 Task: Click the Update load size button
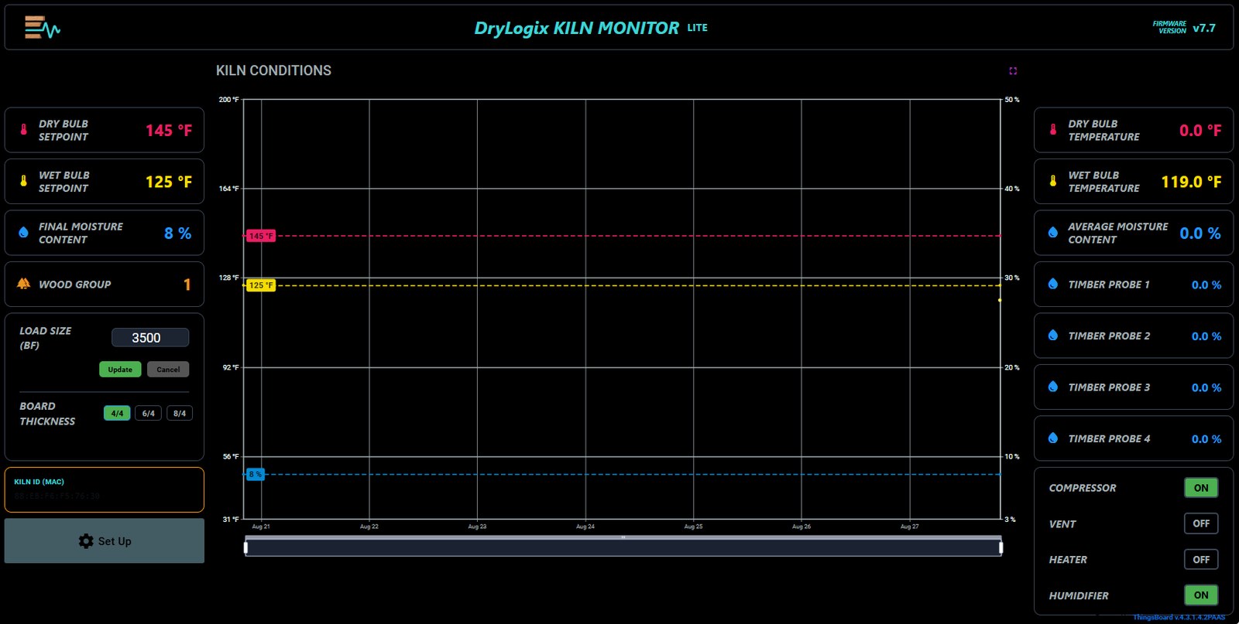click(120, 370)
